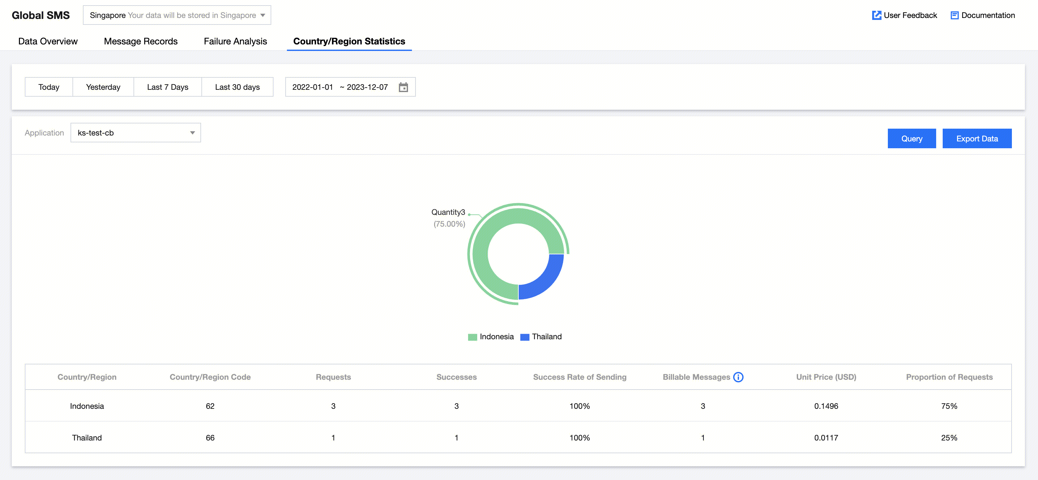This screenshot has height=480, width=1038.
Task: Toggle the Indonesia legend swatch
Action: [x=472, y=337]
